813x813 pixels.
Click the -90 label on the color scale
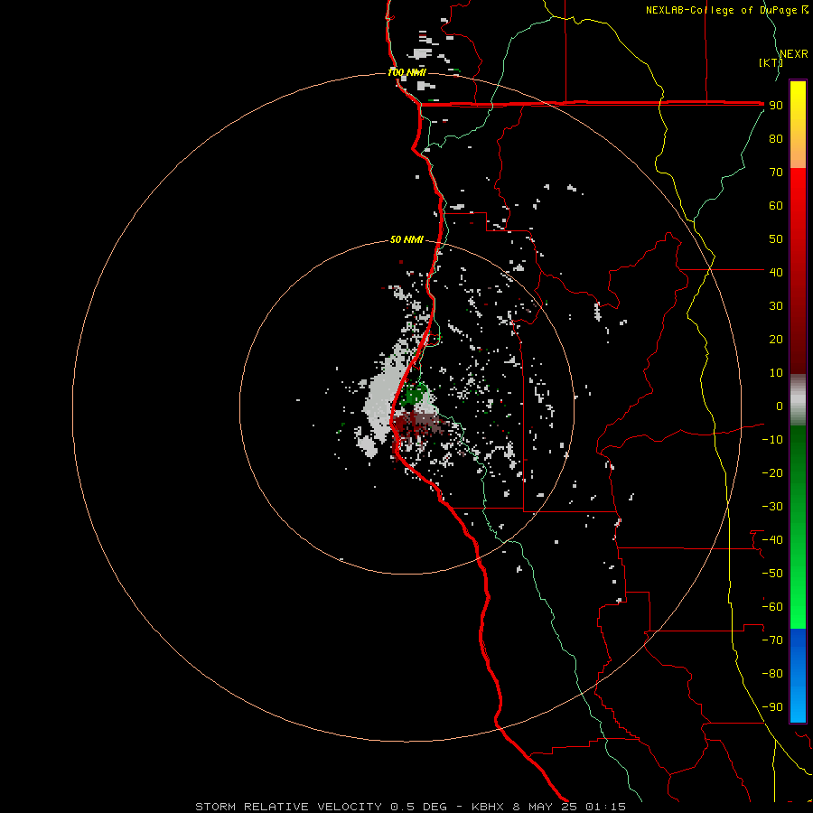(772, 707)
